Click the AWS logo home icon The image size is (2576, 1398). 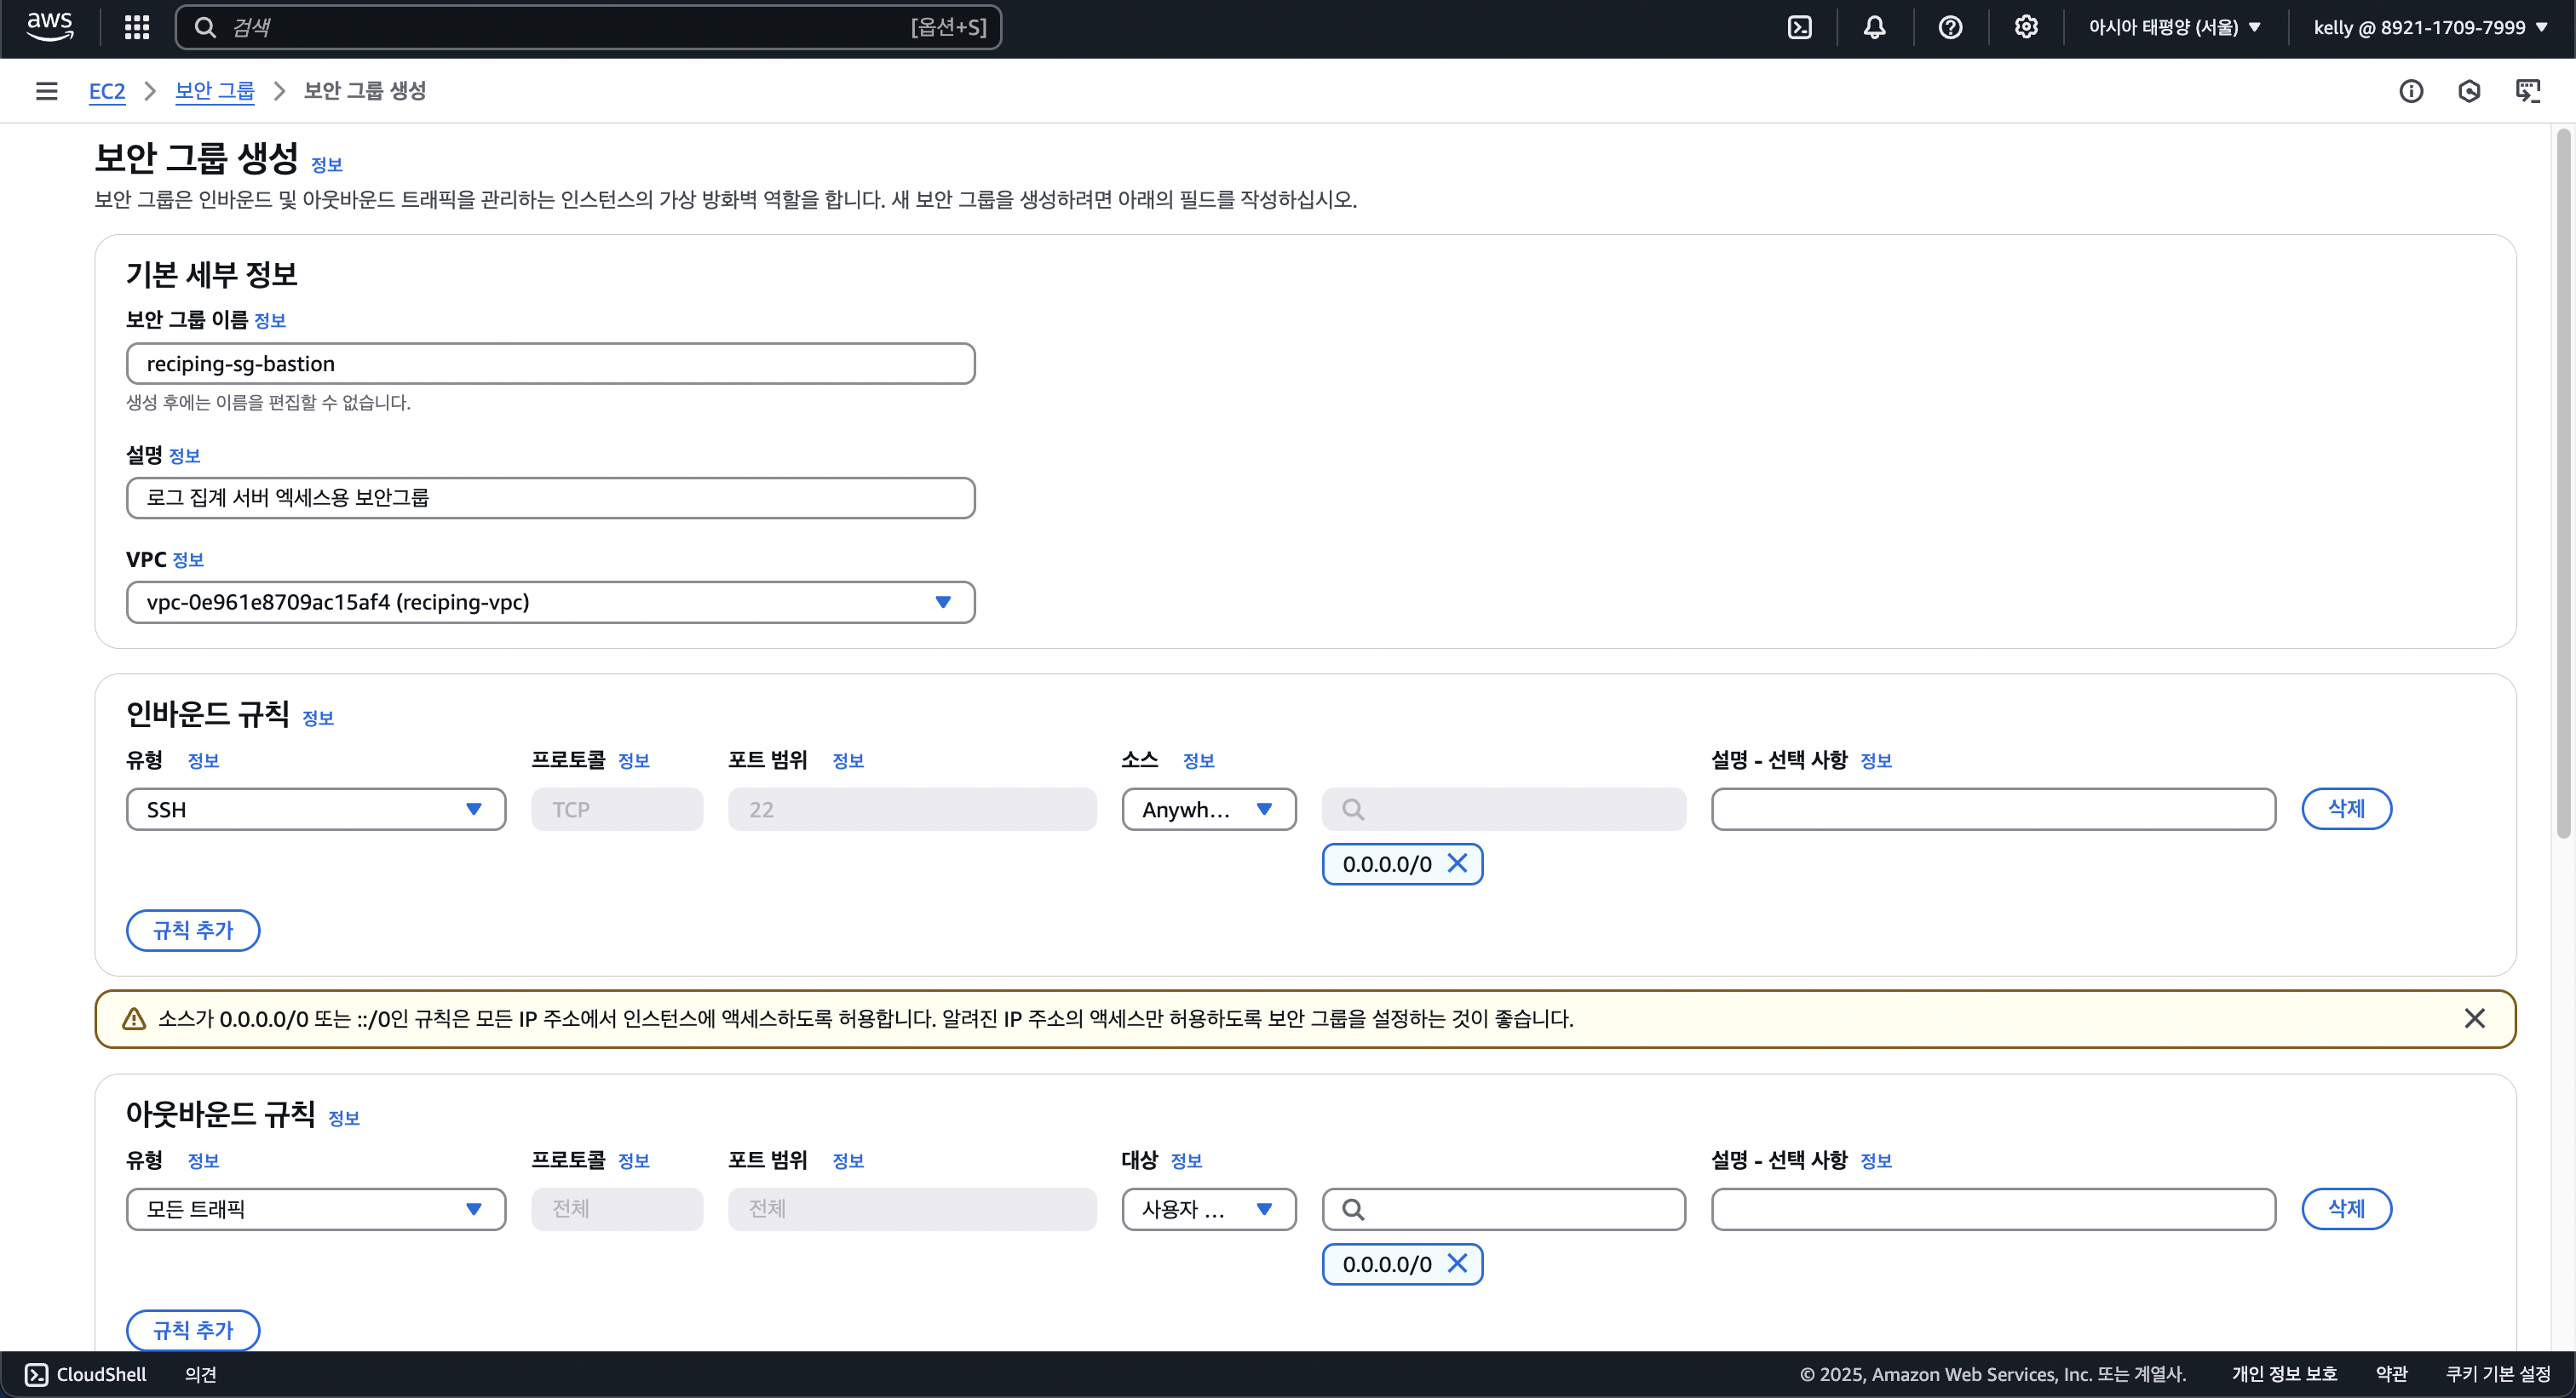[x=49, y=26]
